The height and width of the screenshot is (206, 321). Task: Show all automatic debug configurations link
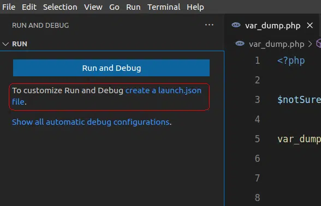tap(91, 122)
